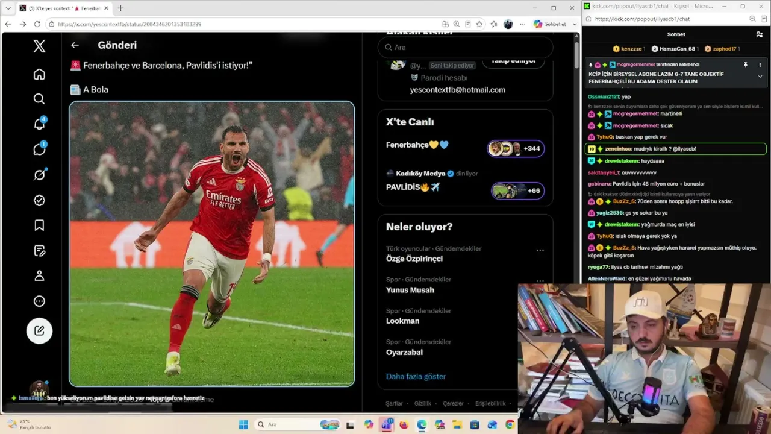Open trending topic Yunus Musah
This screenshot has width=771, height=434.
pyautogui.click(x=410, y=290)
